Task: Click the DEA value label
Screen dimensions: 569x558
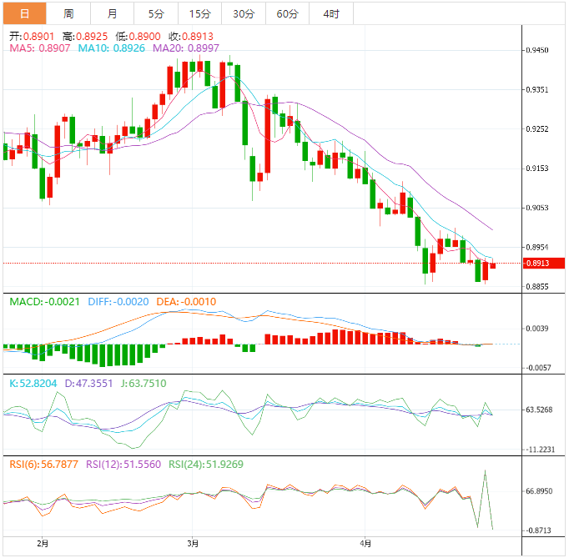Action: point(186,301)
